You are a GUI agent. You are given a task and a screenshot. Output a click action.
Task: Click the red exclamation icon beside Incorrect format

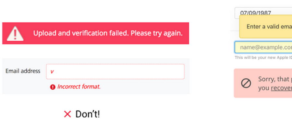53,87
